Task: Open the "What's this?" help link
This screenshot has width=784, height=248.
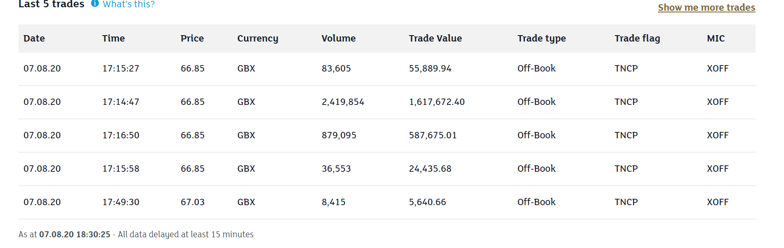Action: point(128,4)
